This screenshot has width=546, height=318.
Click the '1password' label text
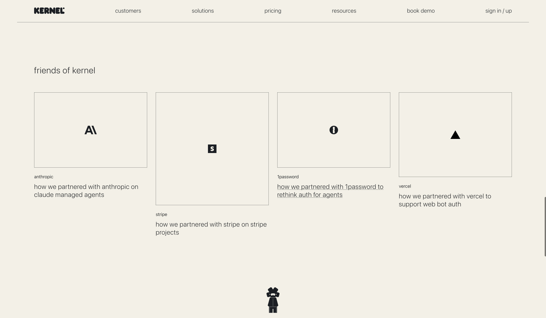288,177
